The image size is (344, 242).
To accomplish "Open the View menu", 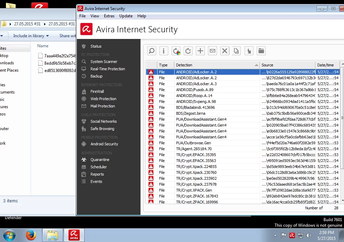I will (x=95, y=16).
